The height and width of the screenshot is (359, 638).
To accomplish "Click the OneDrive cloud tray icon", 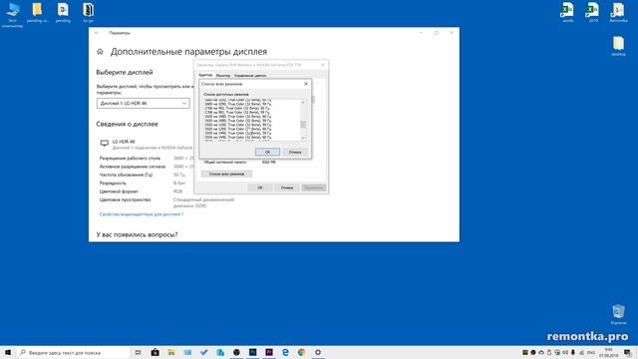I will pyautogui.click(x=541, y=352).
